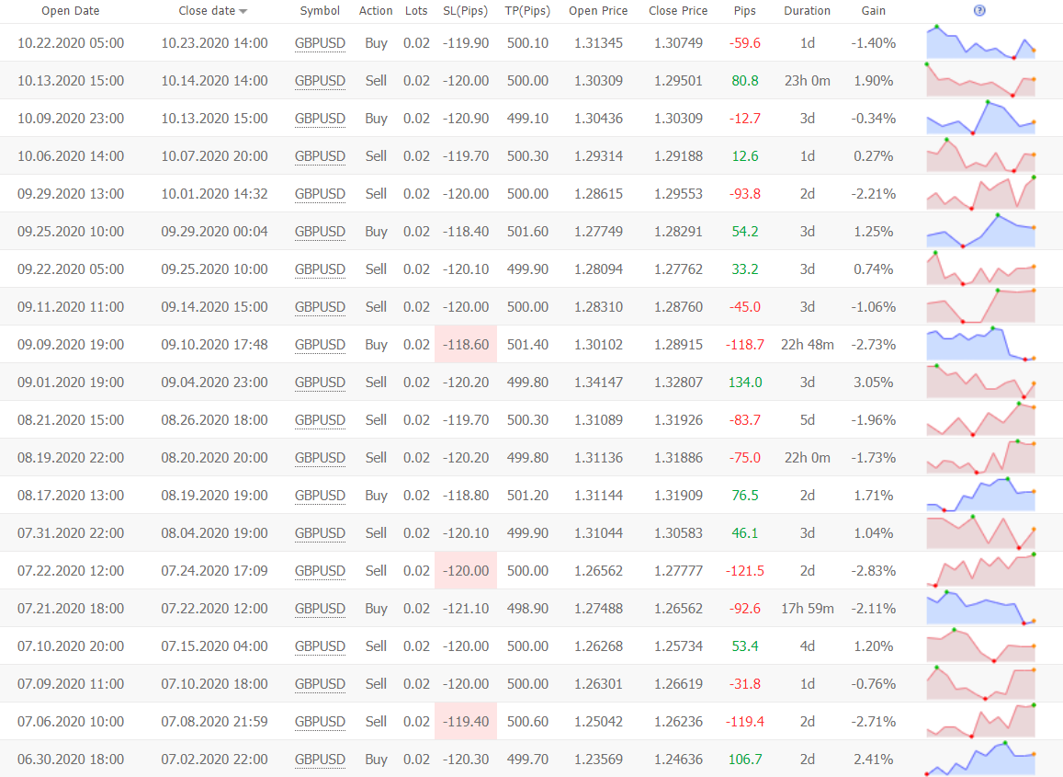Click the Close date sort arrow
Screen dimensions: 1063x777
click(243, 12)
